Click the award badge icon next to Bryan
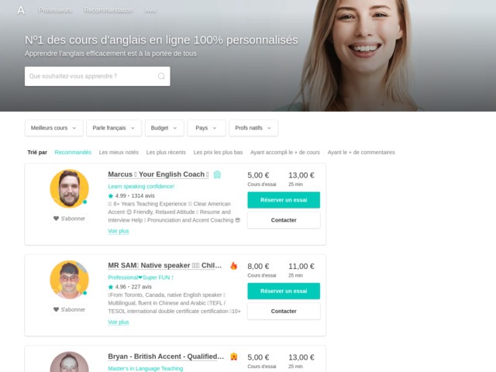Image resolution: width=496 pixels, height=372 pixels. (234, 356)
